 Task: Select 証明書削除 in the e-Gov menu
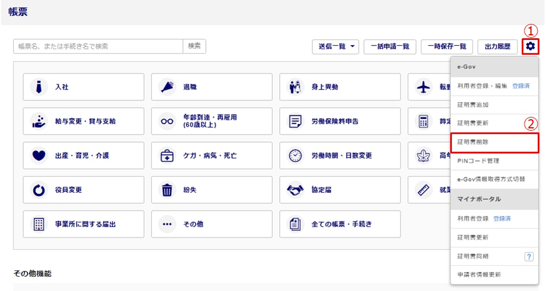point(494,142)
